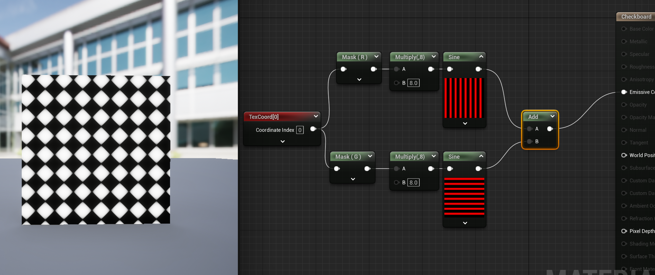
Task: Expand the Mask (R) node's bottom chevron
Action: (x=359, y=80)
